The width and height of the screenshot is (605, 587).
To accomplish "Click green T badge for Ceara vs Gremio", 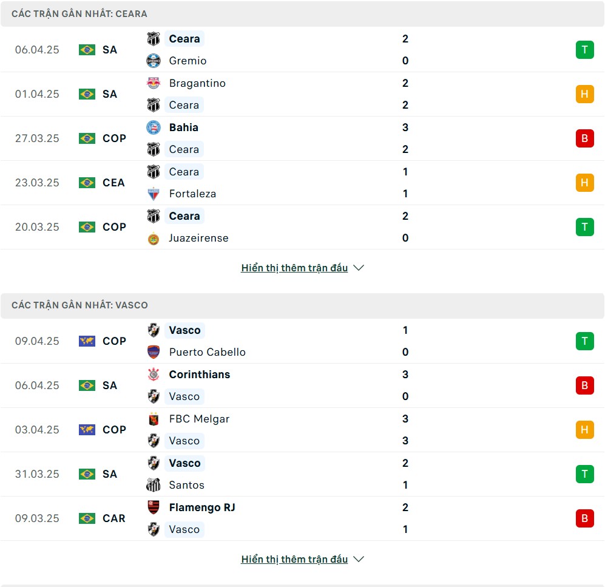I will coord(584,50).
